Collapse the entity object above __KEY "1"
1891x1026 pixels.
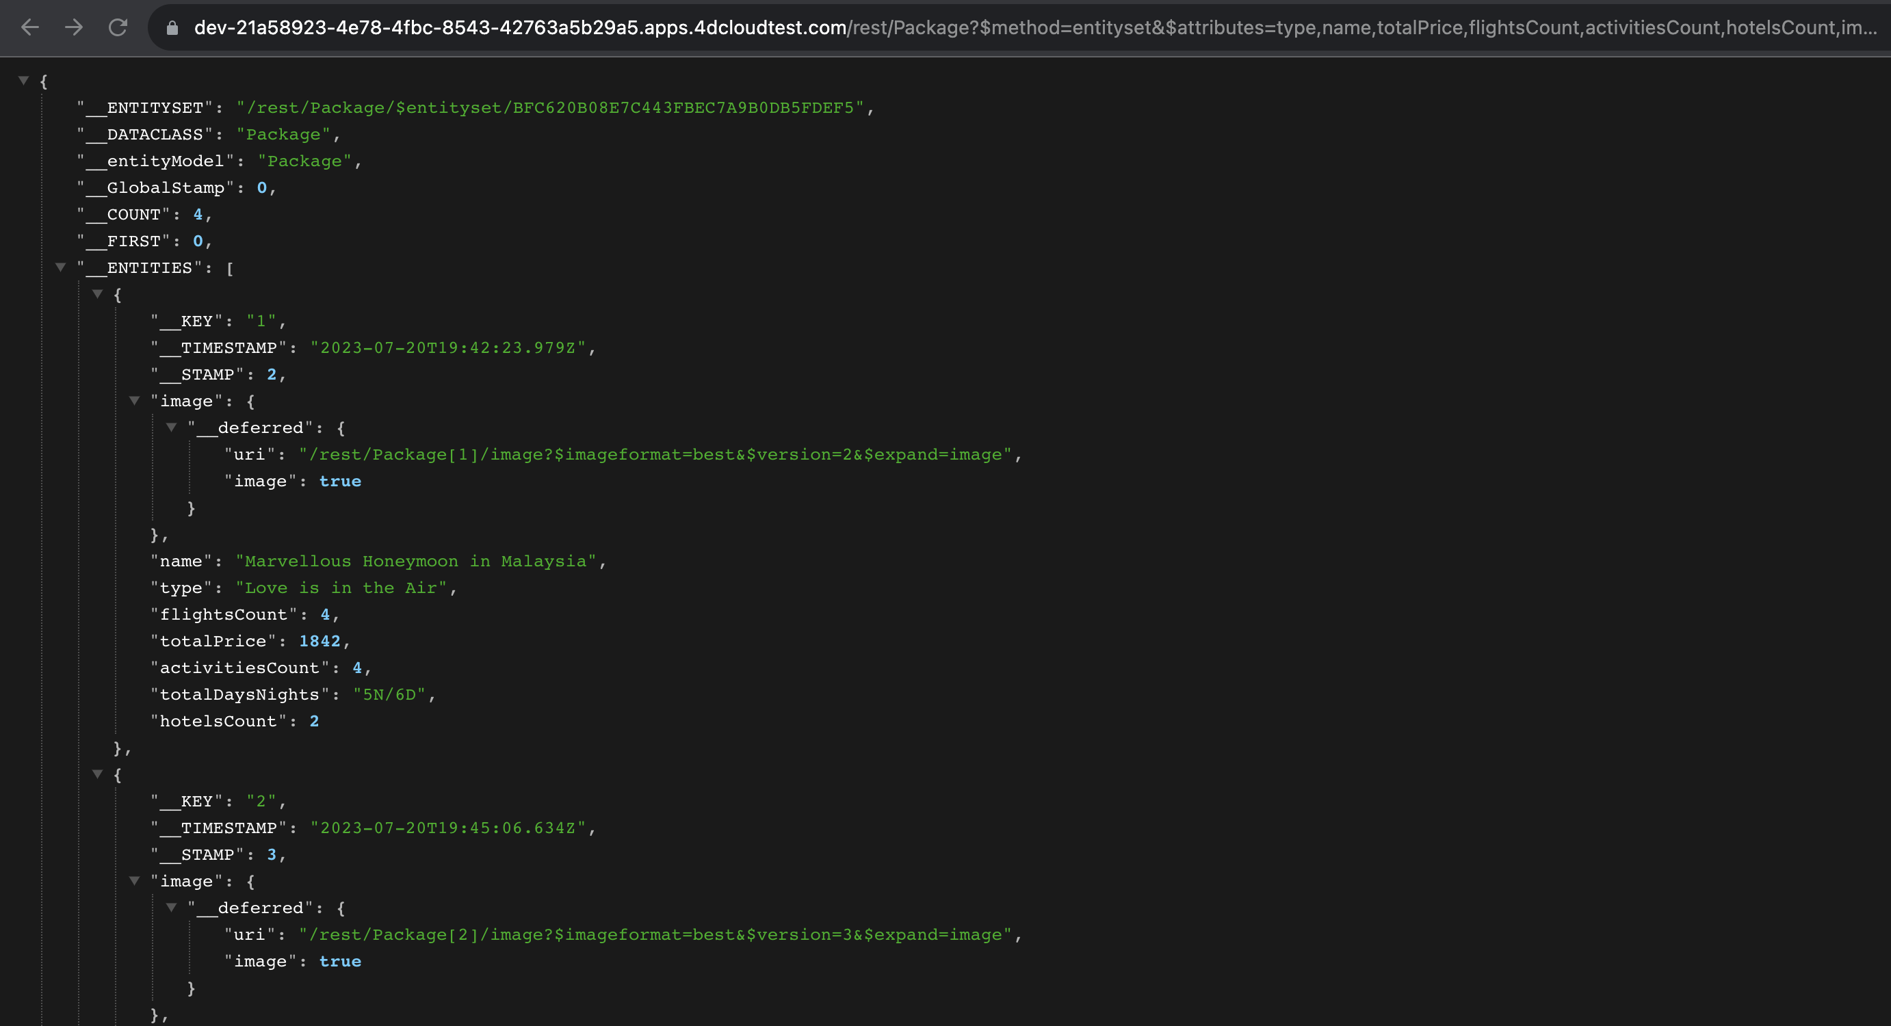[98, 293]
